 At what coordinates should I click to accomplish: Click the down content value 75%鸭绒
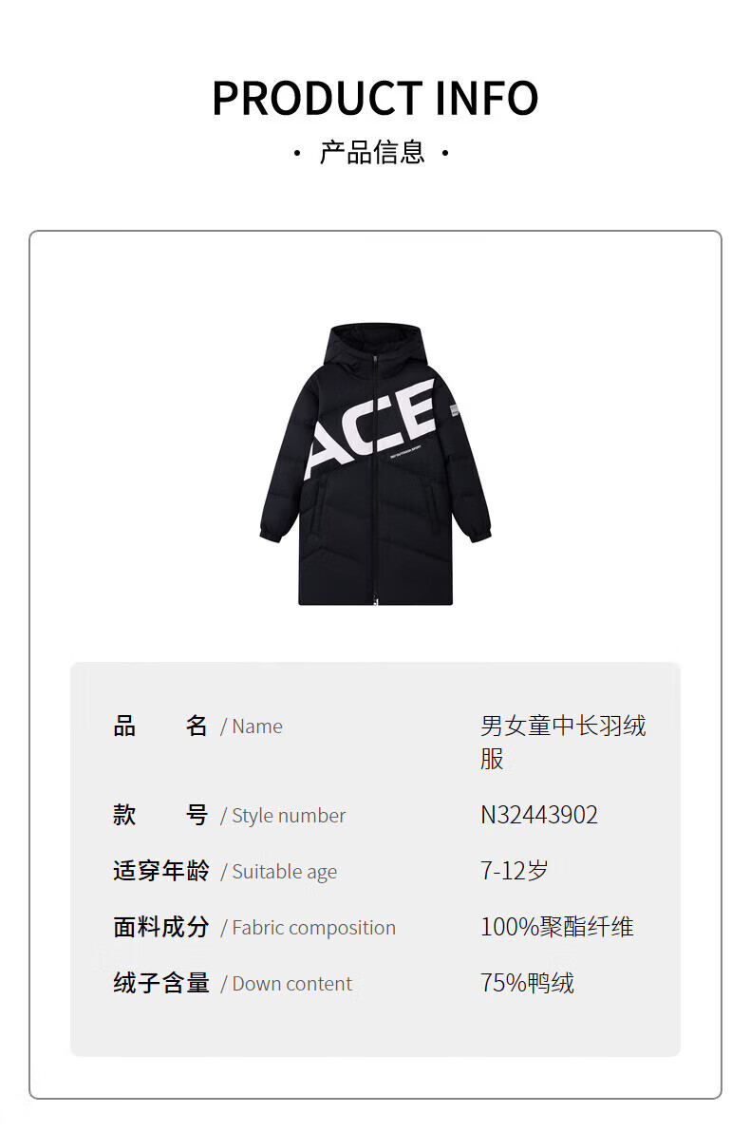[527, 983]
